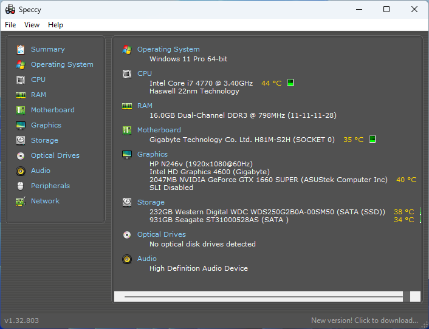Click the Network card icon in sidebar
This screenshot has width=429, height=329.
(21, 202)
